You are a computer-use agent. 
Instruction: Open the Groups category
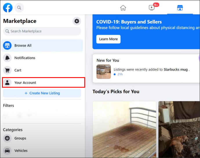42,138
